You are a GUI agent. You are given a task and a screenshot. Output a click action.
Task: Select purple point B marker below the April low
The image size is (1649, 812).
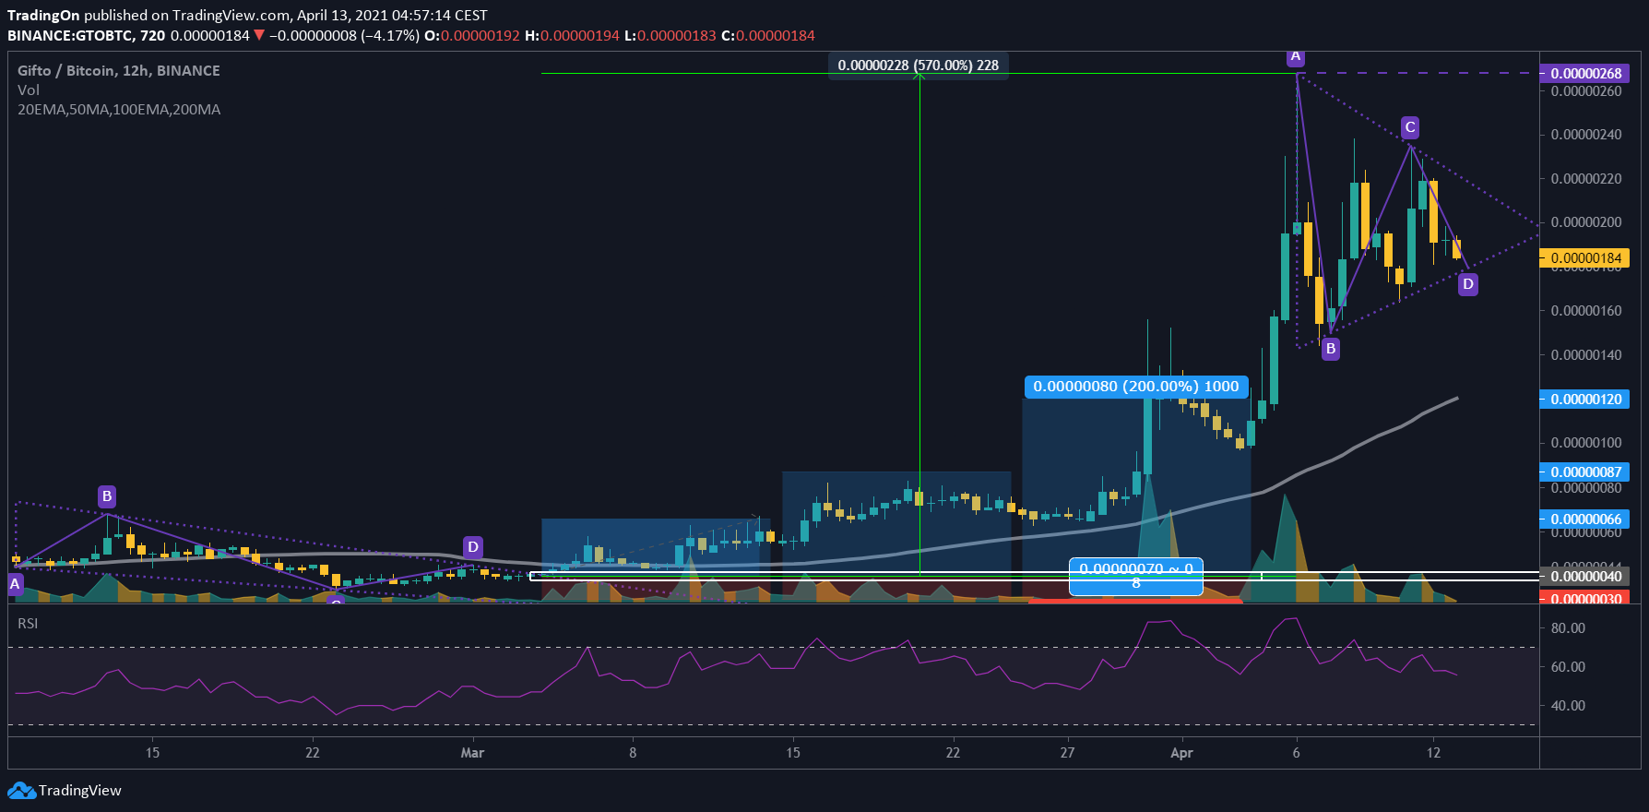(x=1330, y=349)
